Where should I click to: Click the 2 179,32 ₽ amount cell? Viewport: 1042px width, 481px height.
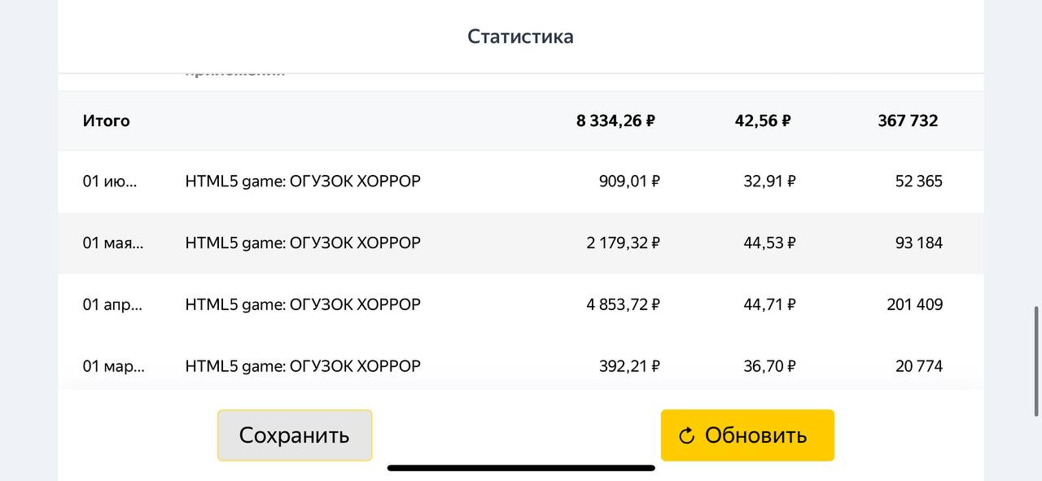623,243
